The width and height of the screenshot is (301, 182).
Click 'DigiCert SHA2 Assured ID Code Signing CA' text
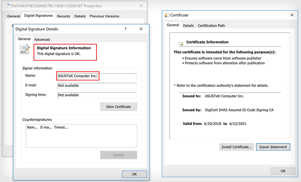pyautogui.click(x=239, y=110)
